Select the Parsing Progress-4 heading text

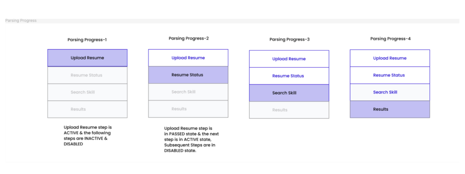pos(391,39)
